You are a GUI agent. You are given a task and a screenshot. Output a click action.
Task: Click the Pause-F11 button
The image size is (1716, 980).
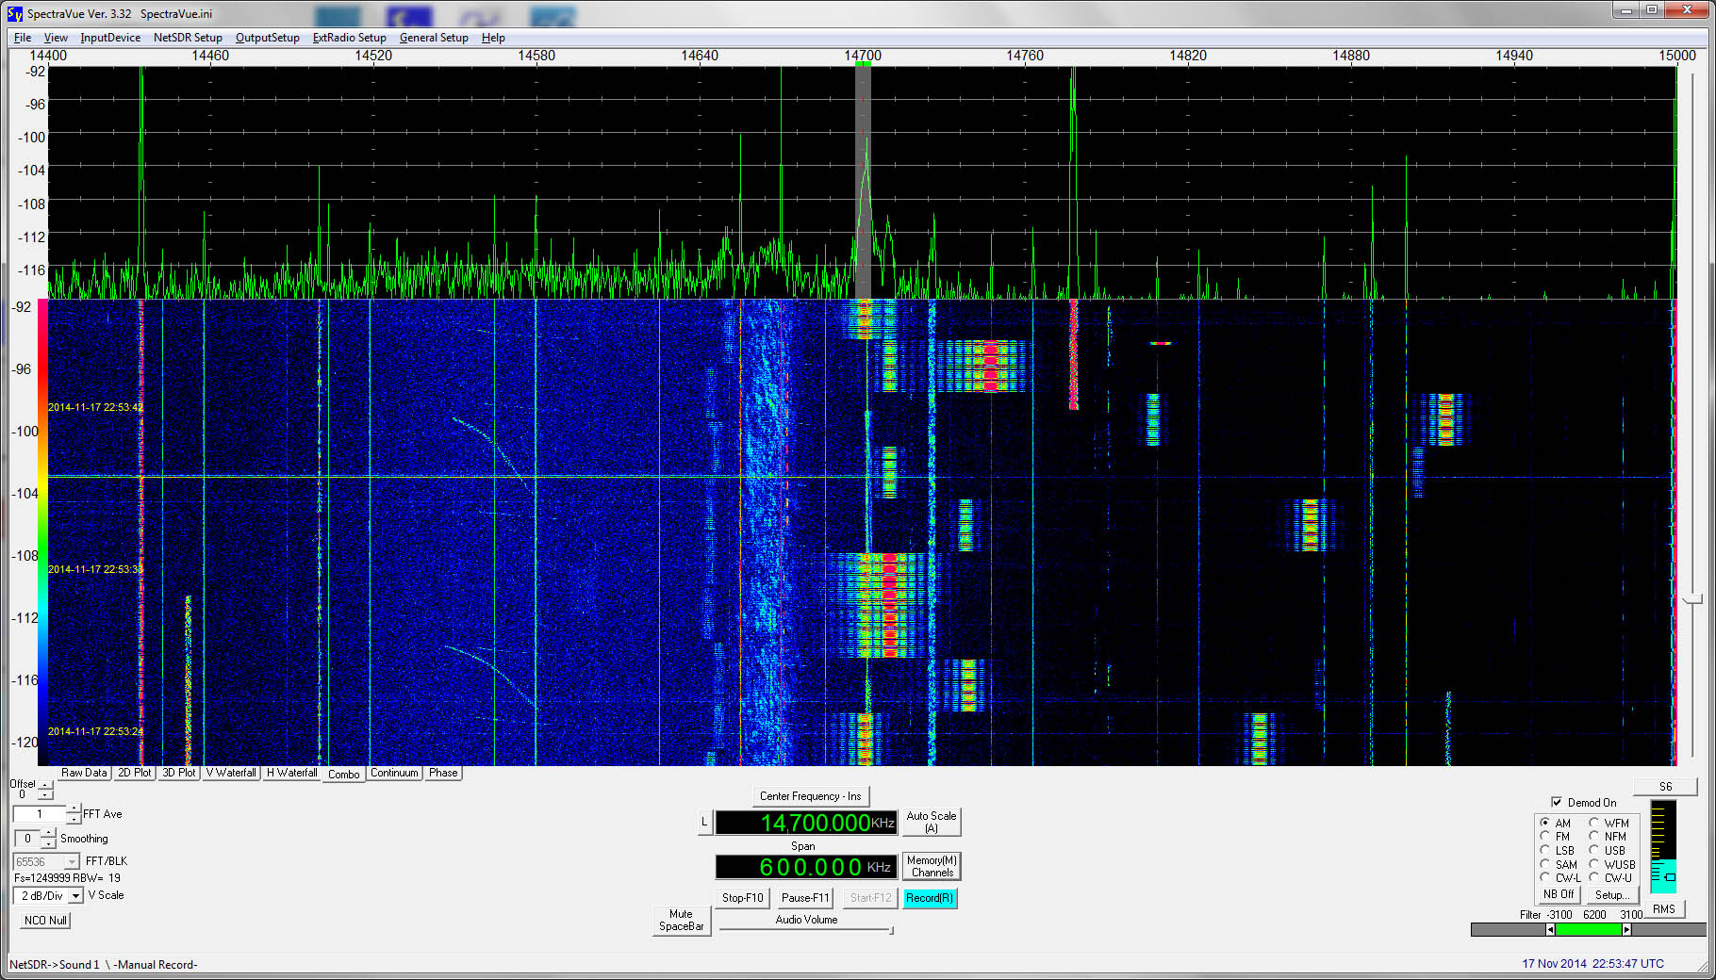point(805,898)
